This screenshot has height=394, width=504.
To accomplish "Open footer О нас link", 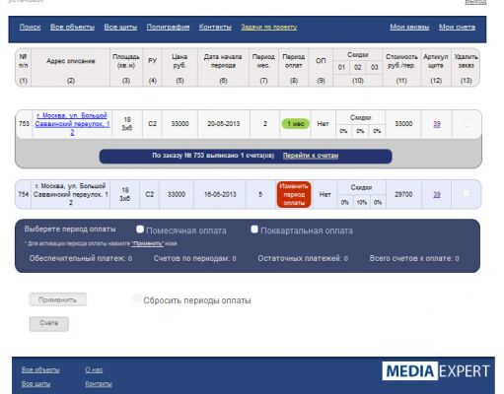I will (x=94, y=370).
